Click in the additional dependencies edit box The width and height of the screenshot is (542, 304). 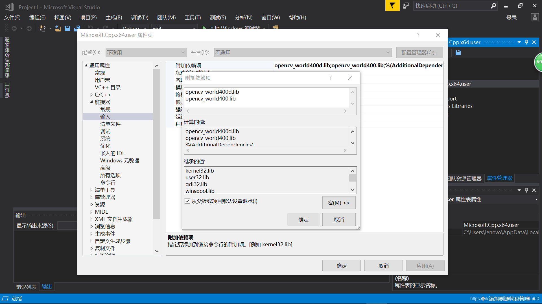coord(267,98)
